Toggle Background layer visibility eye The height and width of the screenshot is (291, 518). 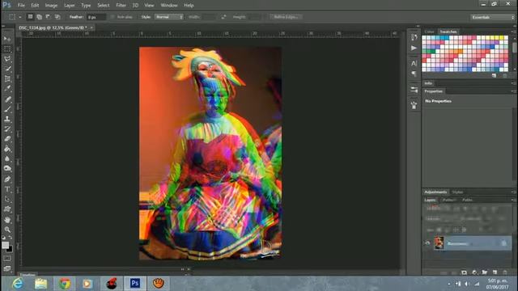427,243
